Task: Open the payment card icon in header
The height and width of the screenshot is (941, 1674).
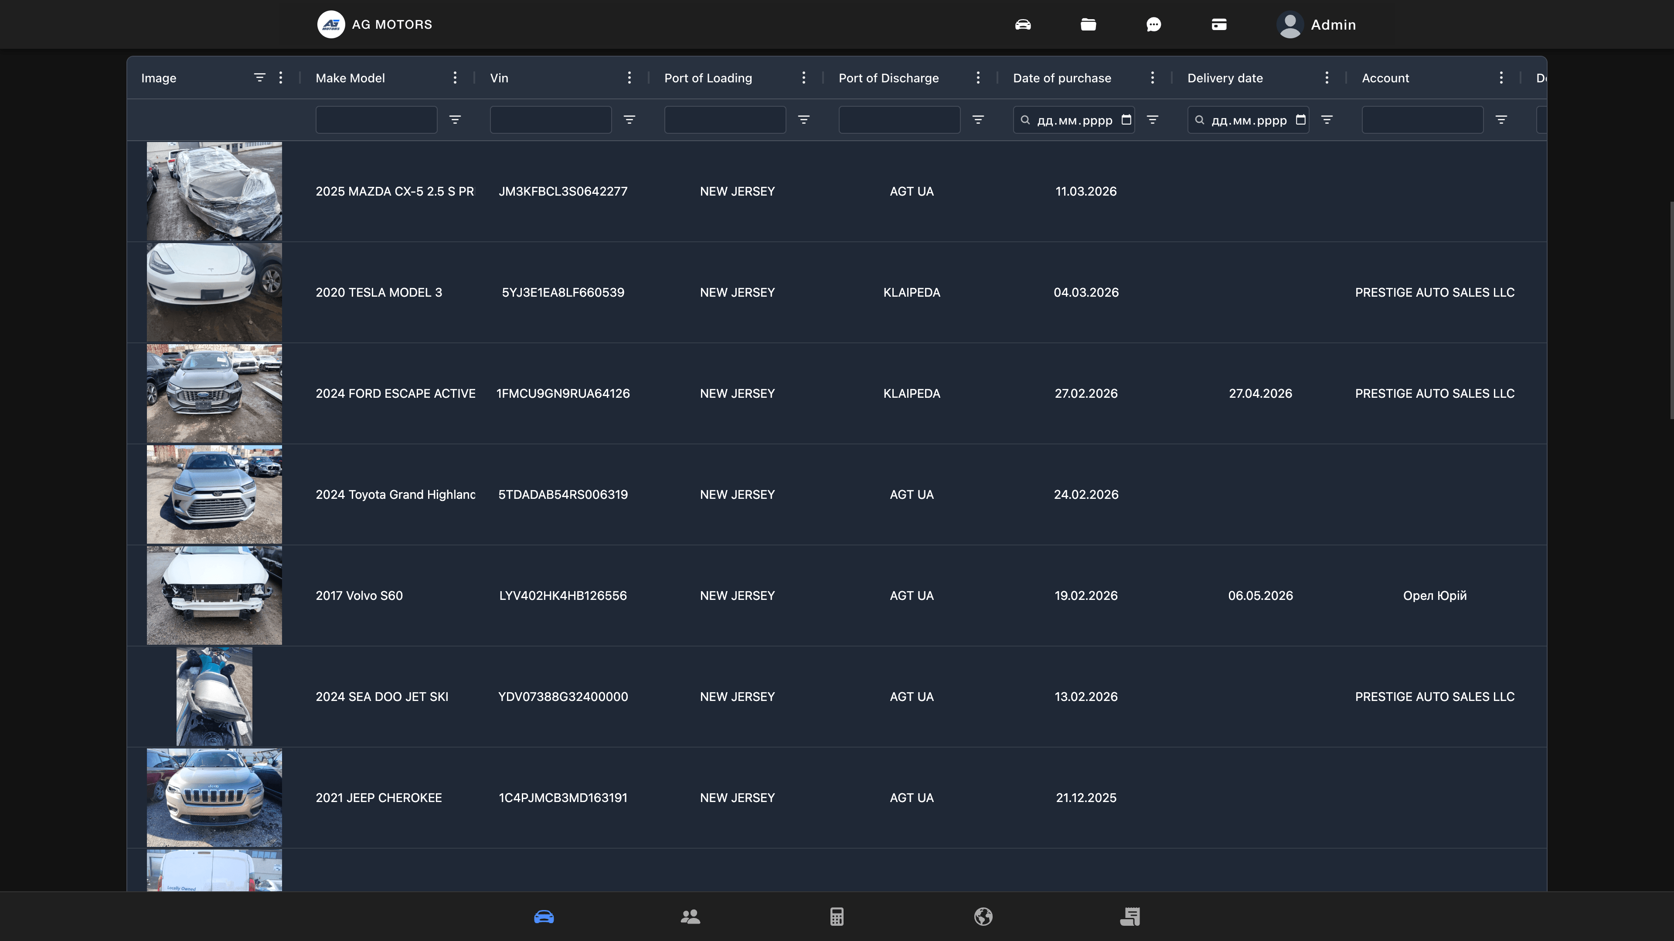Action: point(1219,25)
